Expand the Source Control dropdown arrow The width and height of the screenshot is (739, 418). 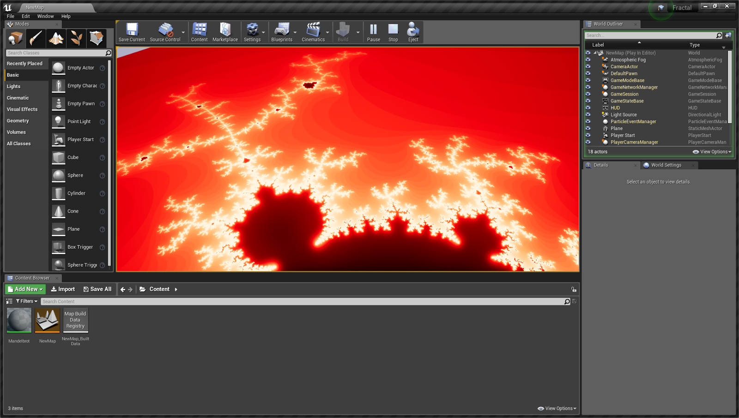pyautogui.click(x=183, y=32)
